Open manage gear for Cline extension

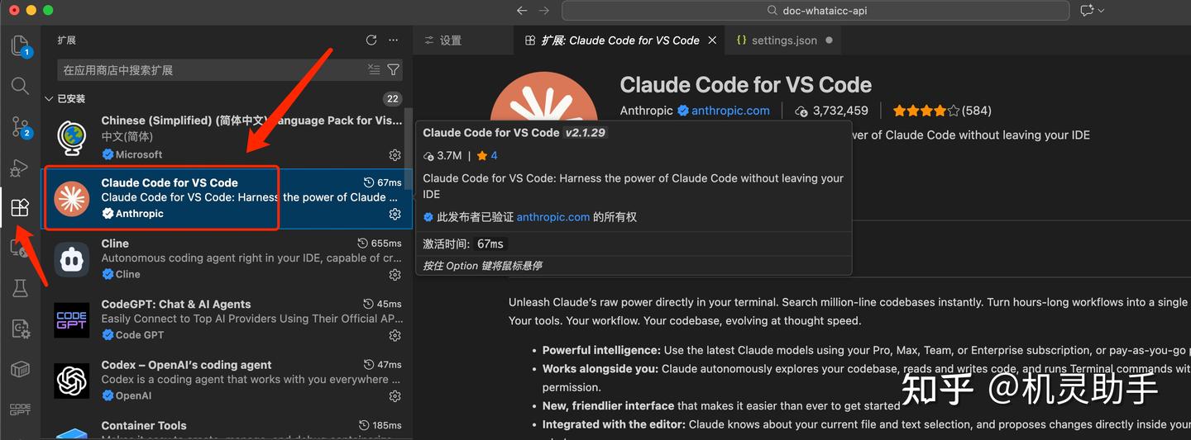[395, 275]
